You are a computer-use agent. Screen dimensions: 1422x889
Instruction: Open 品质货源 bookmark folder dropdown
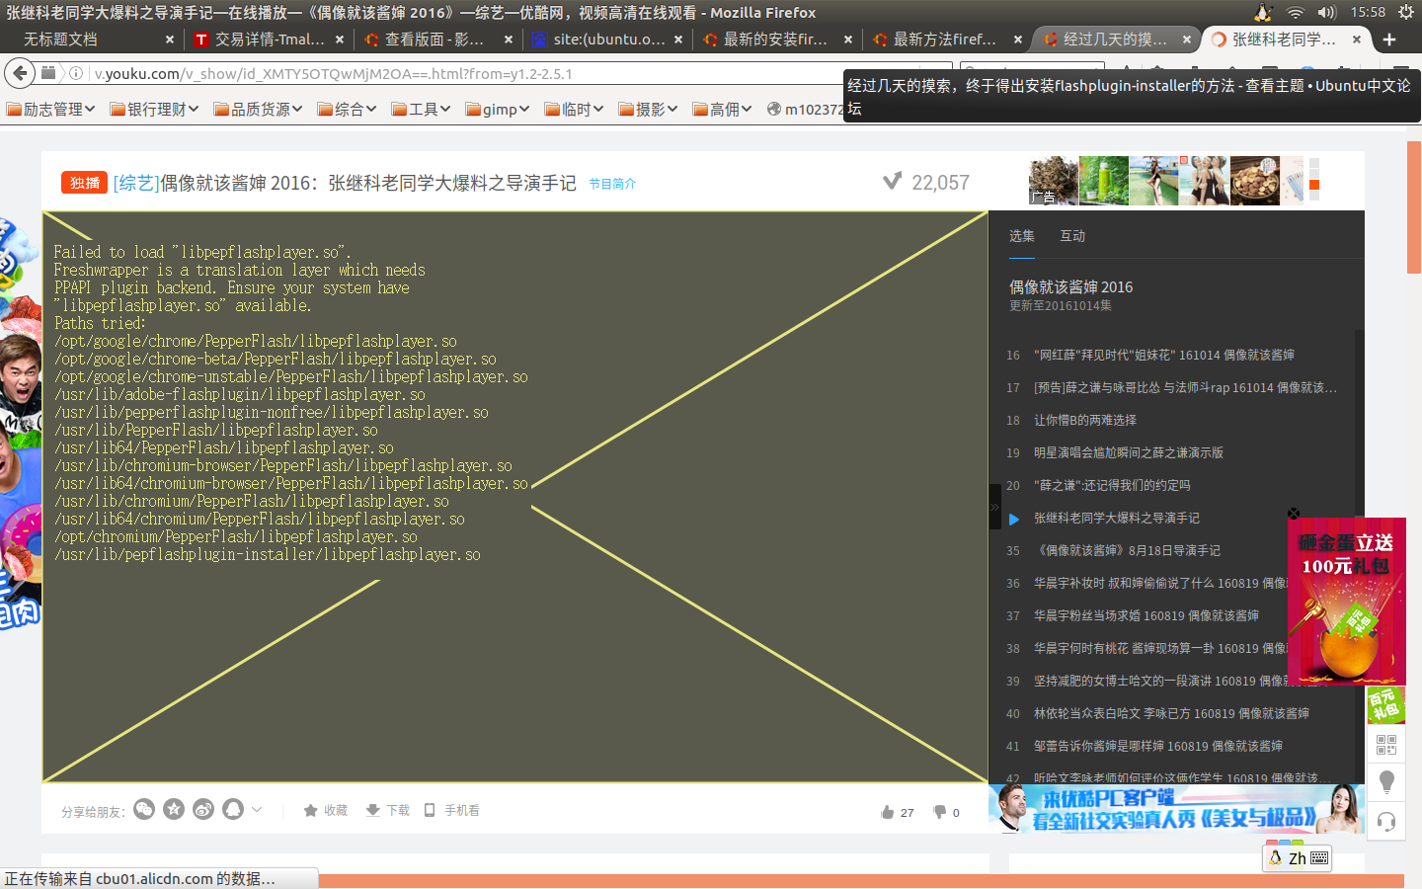258,109
